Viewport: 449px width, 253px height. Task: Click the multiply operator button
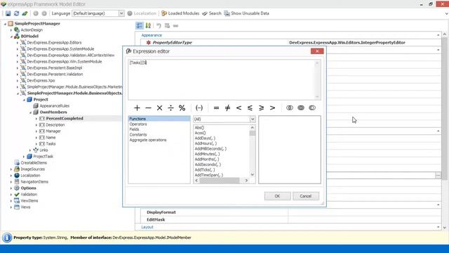tap(159, 108)
